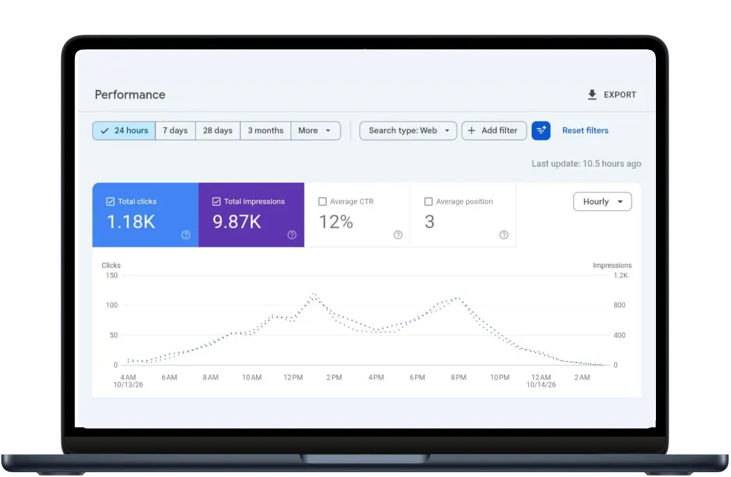Screen dimensions: 731x477
Task: Click the 1.2K impressions axis value
Action: click(621, 275)
